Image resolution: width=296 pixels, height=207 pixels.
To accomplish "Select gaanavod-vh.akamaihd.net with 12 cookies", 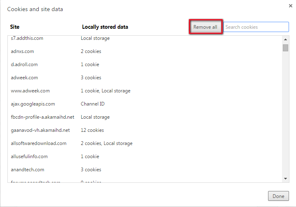I will tap(40, 130).
